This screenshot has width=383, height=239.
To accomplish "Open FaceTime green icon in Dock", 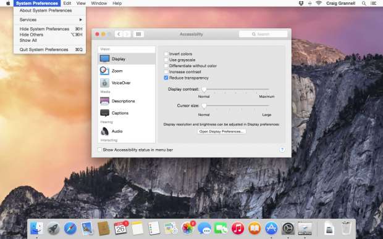I will click(x=221, y=229).
